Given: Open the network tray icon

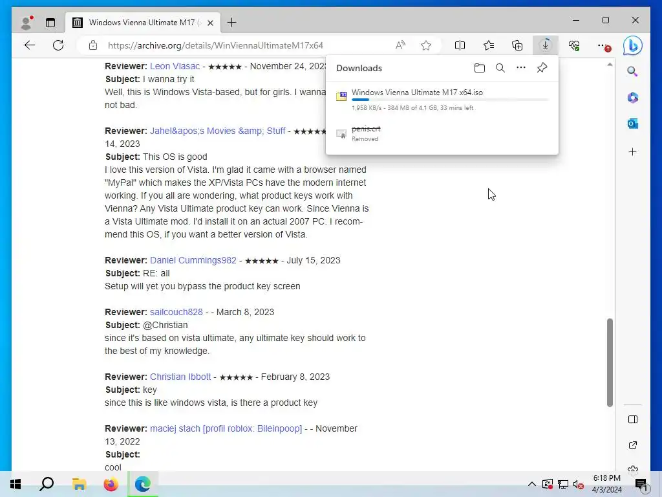Looking at the screenshot, I should 563,484.
